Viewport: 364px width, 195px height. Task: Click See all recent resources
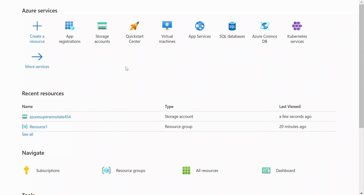pyautogui.click(x=28, y=134)
